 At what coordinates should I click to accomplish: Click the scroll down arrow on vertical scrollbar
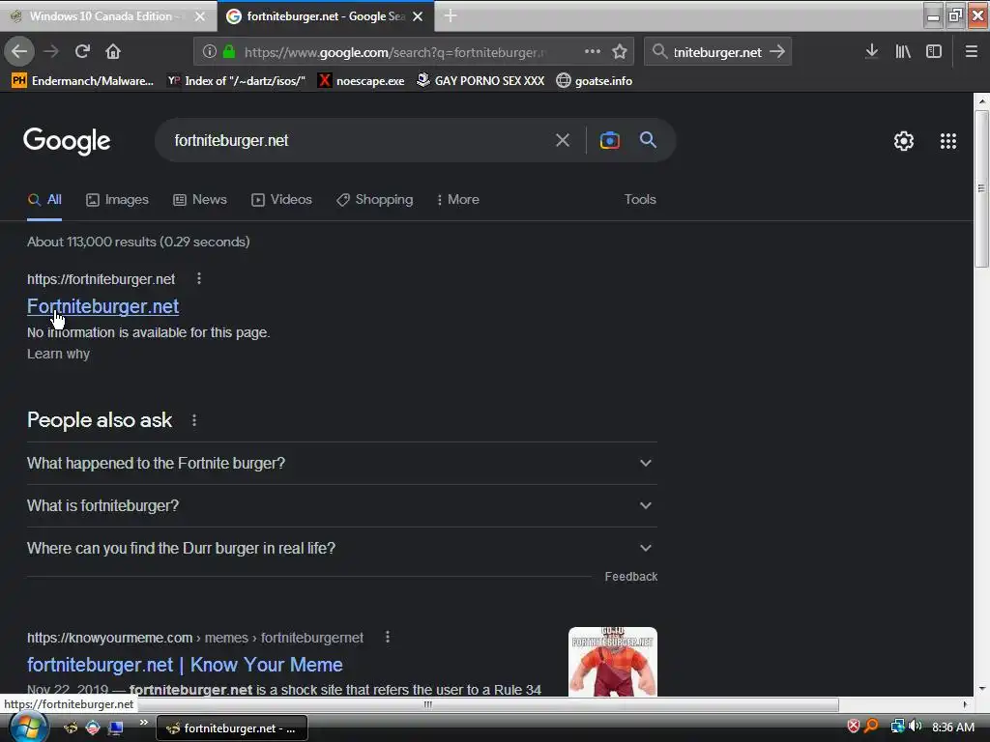(981, 689)
